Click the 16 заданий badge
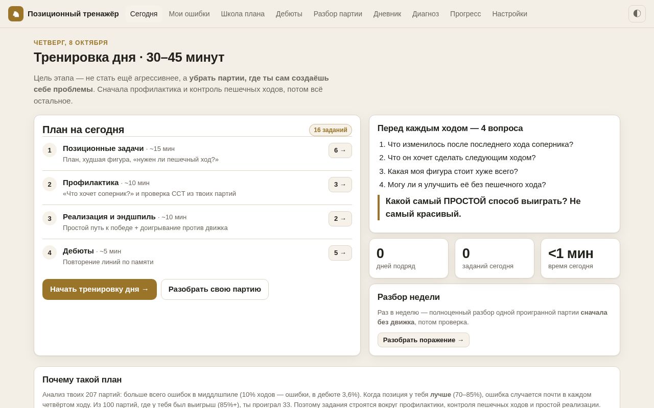654x408 pixels. coord(331,130)
